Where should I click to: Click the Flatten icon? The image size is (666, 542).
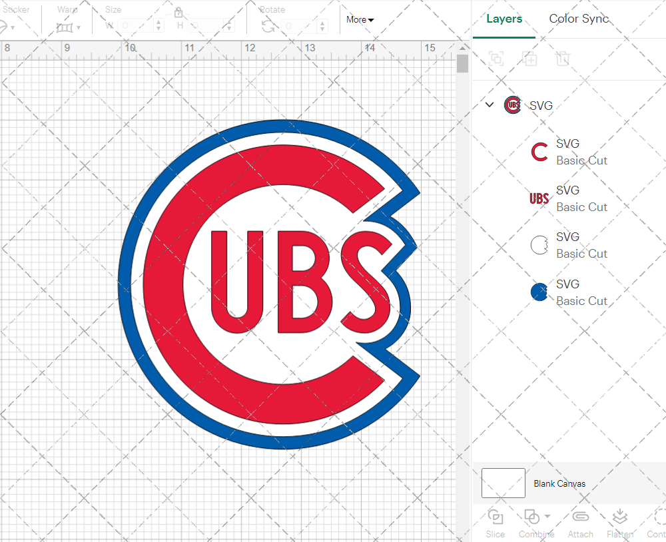[620, 517]
